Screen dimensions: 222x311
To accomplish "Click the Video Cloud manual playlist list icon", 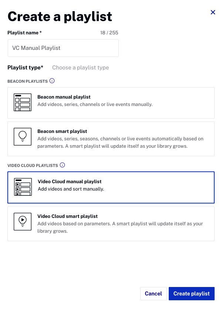I will 23,187.
